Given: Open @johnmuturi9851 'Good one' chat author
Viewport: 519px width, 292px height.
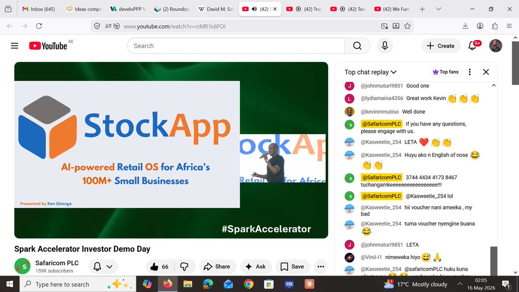Looking at the screenshot, I should pyautogui.click(x=382, y=86).
